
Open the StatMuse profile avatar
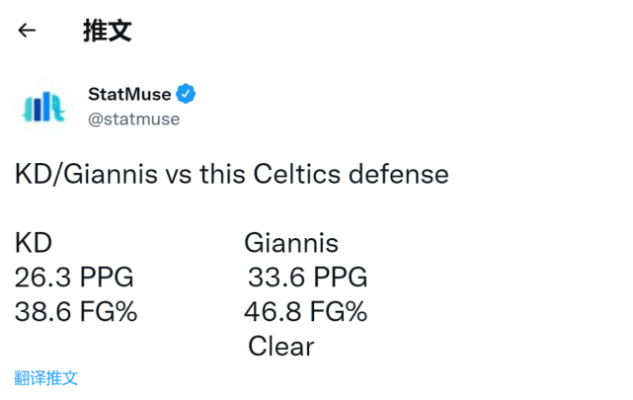pyautogui.click(x=44, y=107)
